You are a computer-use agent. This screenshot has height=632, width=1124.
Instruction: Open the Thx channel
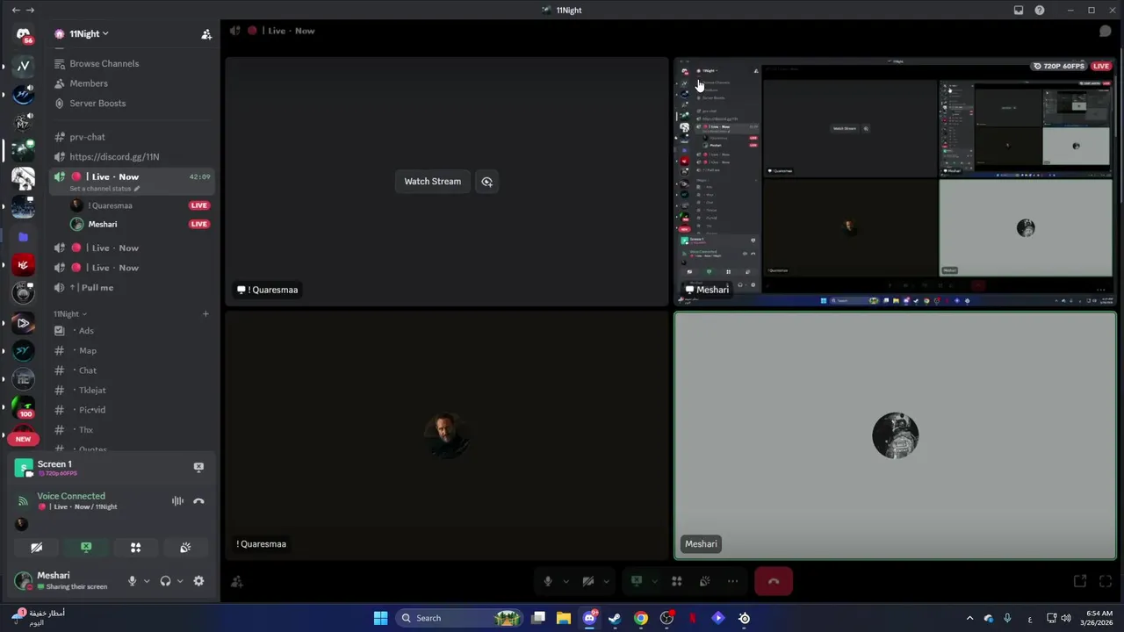(x=86, y=429)
